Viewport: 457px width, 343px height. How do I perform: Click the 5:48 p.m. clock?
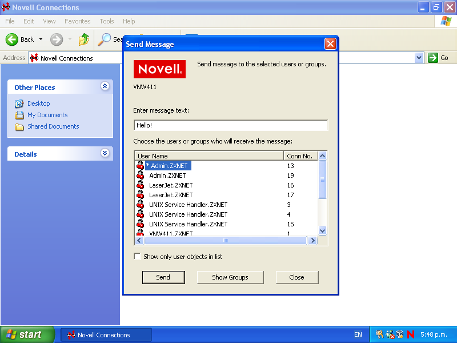coord(434,334)
